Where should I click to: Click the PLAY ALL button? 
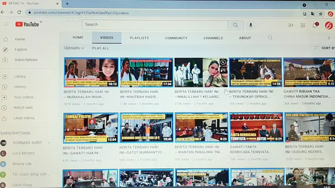pyautogui.click(x=100, y=49)
